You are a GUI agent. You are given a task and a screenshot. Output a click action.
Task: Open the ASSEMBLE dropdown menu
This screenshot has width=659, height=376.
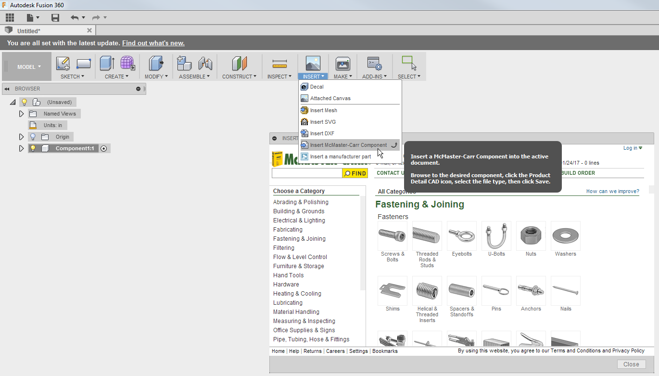coord(194,77)
